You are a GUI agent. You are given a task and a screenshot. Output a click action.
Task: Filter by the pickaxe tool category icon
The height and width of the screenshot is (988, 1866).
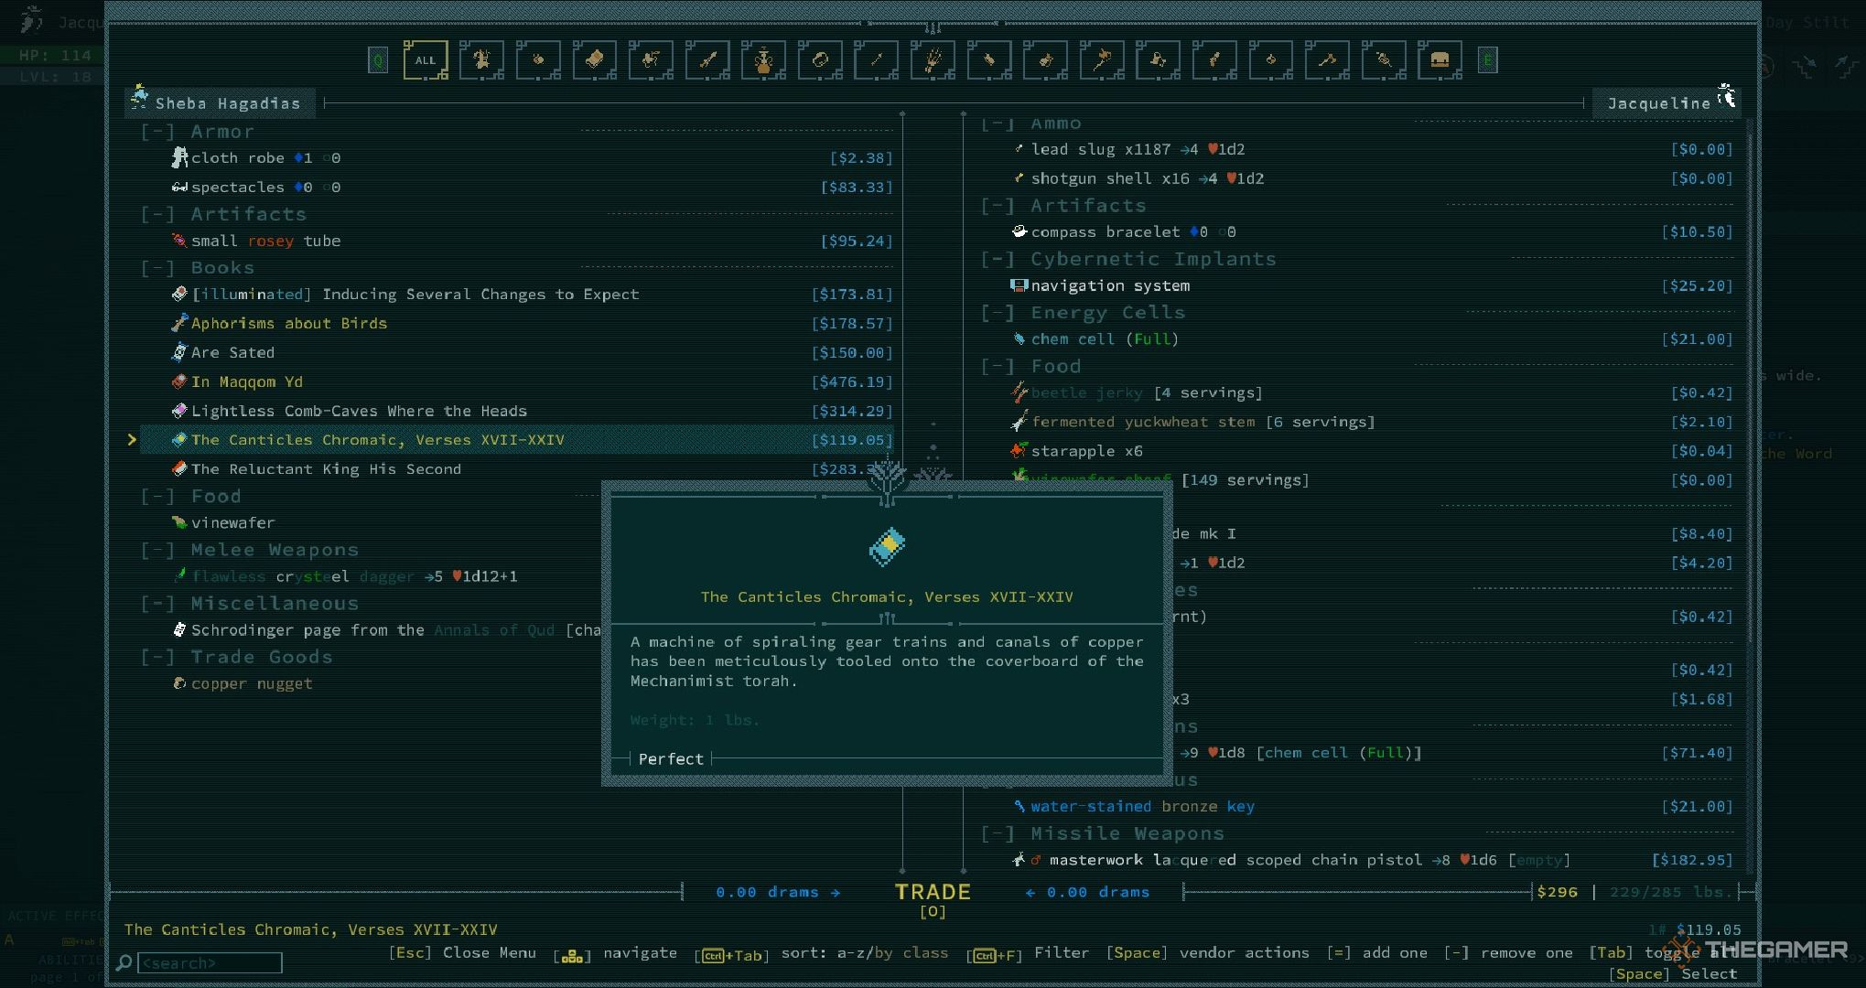click(x=1327, y=60)
